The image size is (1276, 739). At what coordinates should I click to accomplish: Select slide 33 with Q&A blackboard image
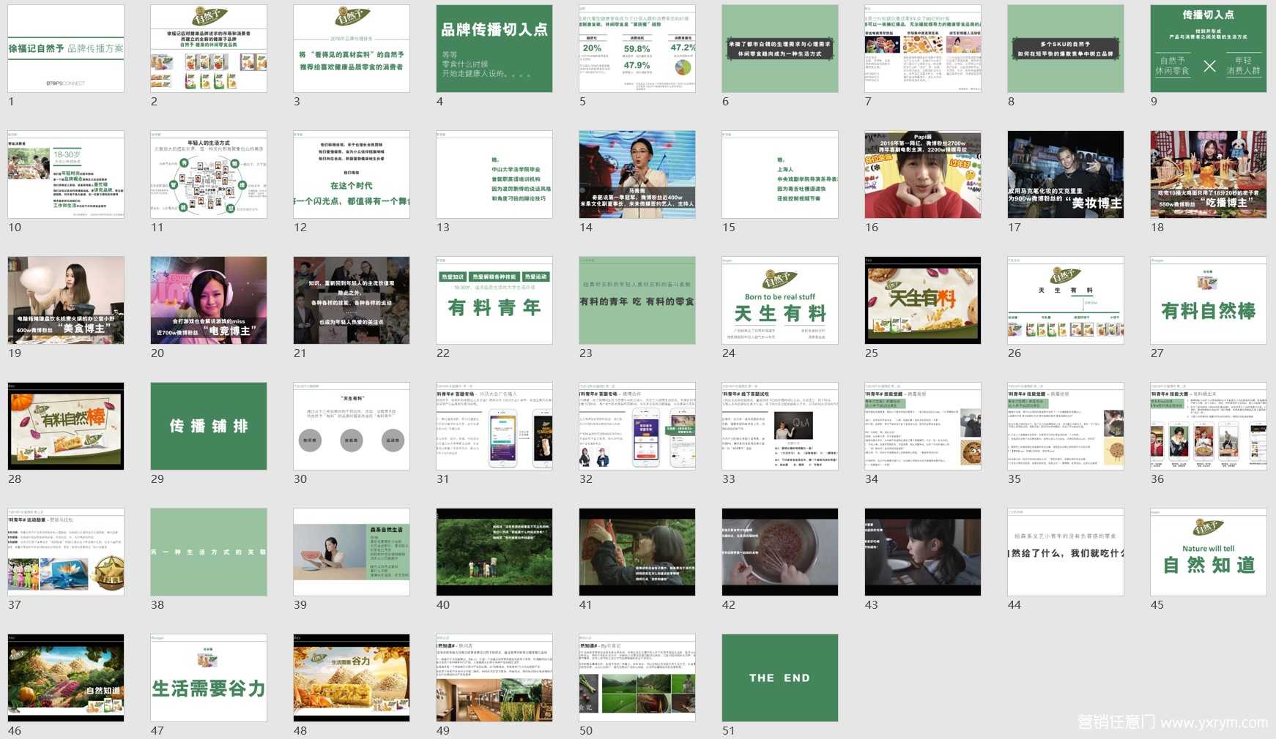point(780,426)
